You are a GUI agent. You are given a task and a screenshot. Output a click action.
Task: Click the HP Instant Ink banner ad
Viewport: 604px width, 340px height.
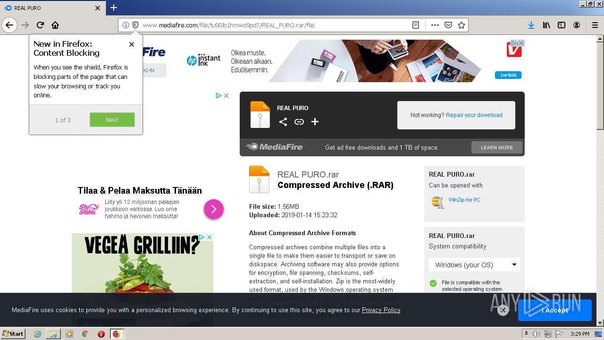pyautogui.click(x=354, y=61)
